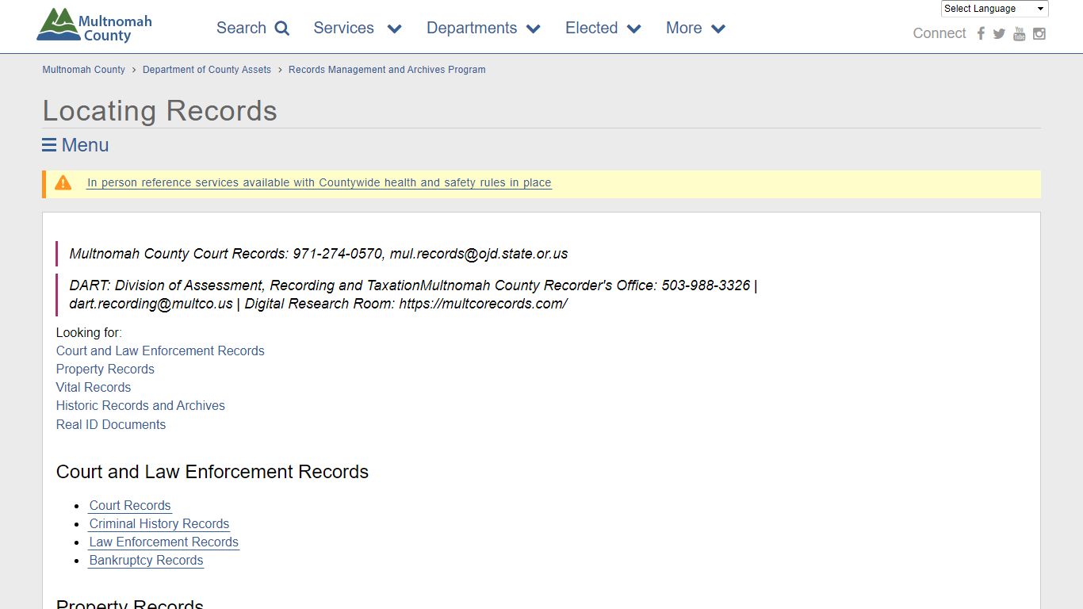Open the Court Records link
The image size is (1083, 609).
[130, 505]
